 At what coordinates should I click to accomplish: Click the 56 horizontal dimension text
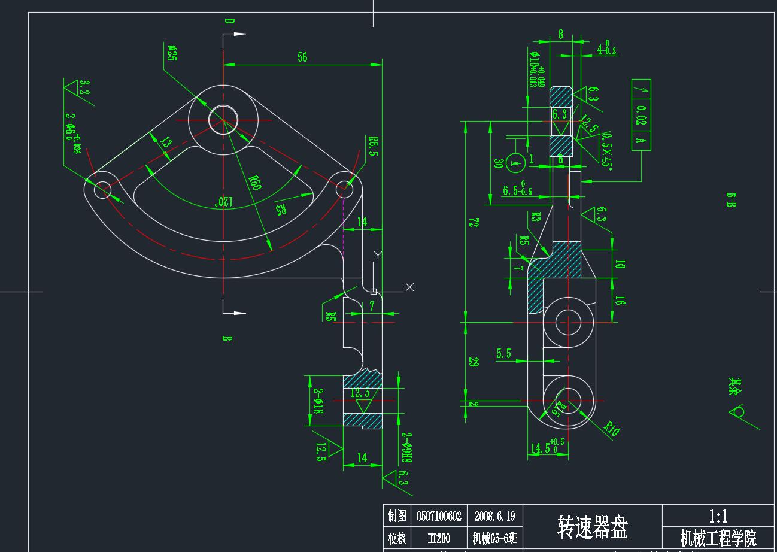click(x=302, y=57)
